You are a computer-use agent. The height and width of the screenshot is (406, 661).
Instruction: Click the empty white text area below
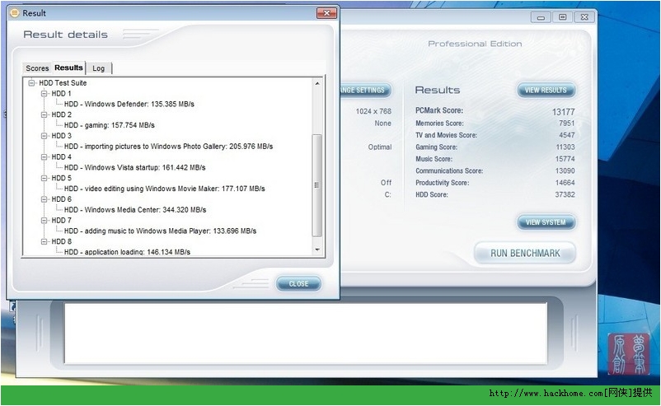(x=306, y=333)
